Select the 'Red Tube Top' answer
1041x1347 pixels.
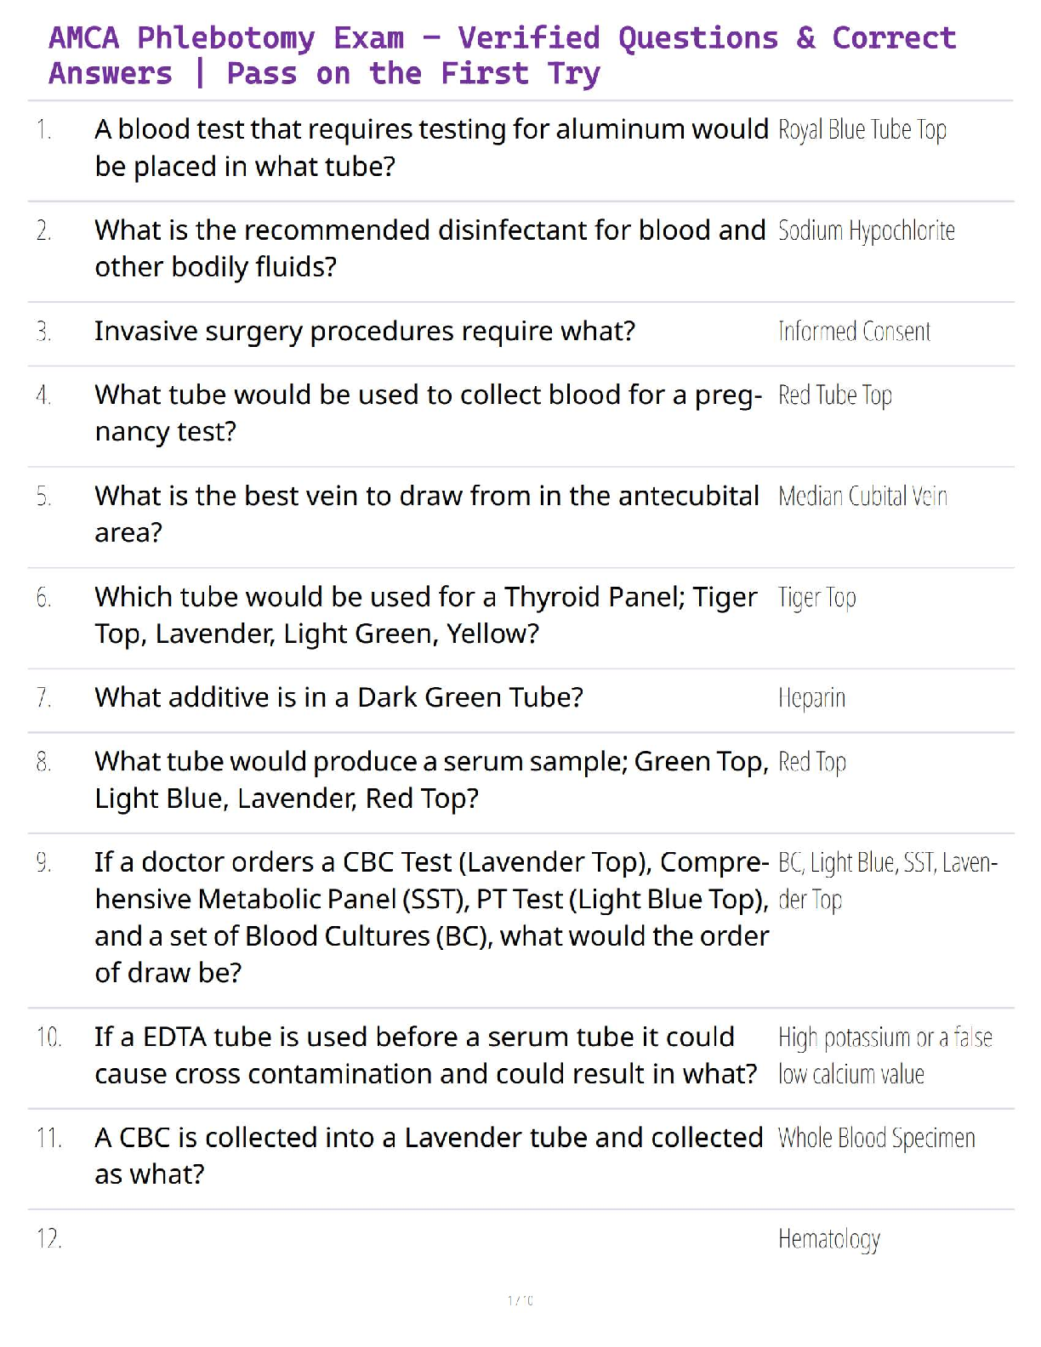[835, 396]
